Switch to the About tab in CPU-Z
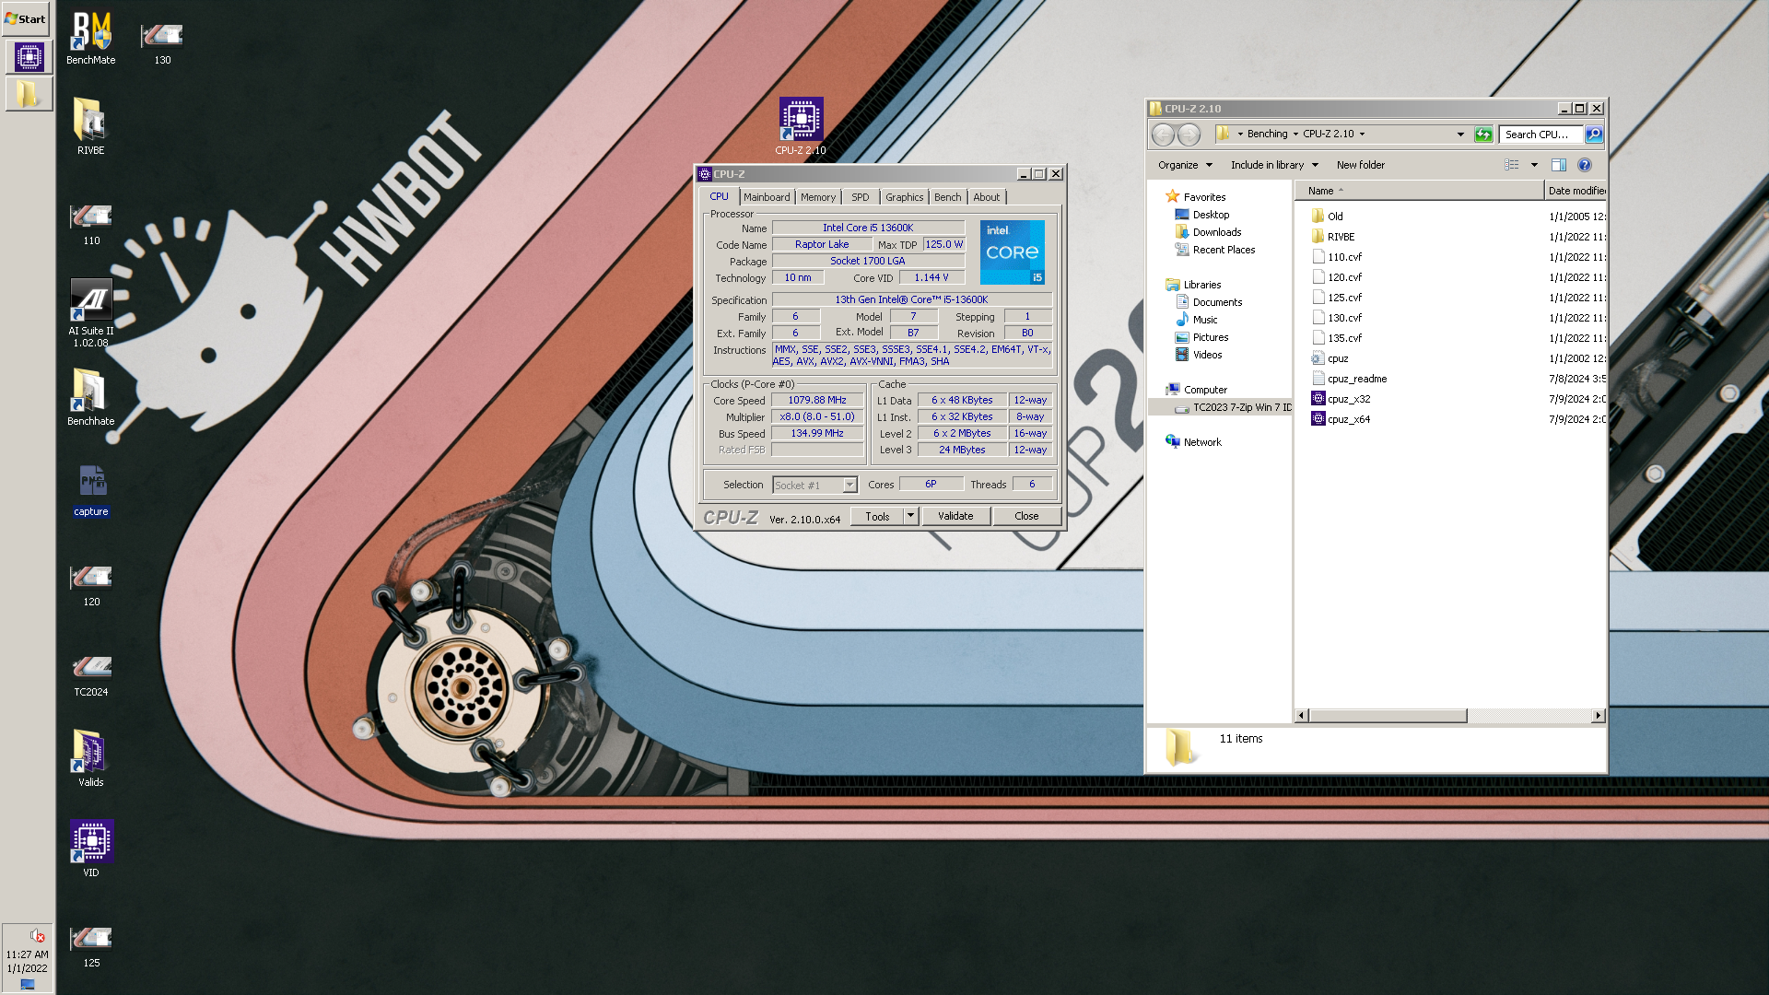1769x995 pixels. pyautogui.click(x=987, y=197)
